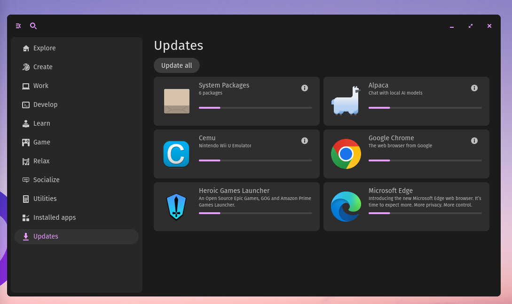512x304 pixels.
Task: Click the Learn reader icon
Action: [26, 124]
